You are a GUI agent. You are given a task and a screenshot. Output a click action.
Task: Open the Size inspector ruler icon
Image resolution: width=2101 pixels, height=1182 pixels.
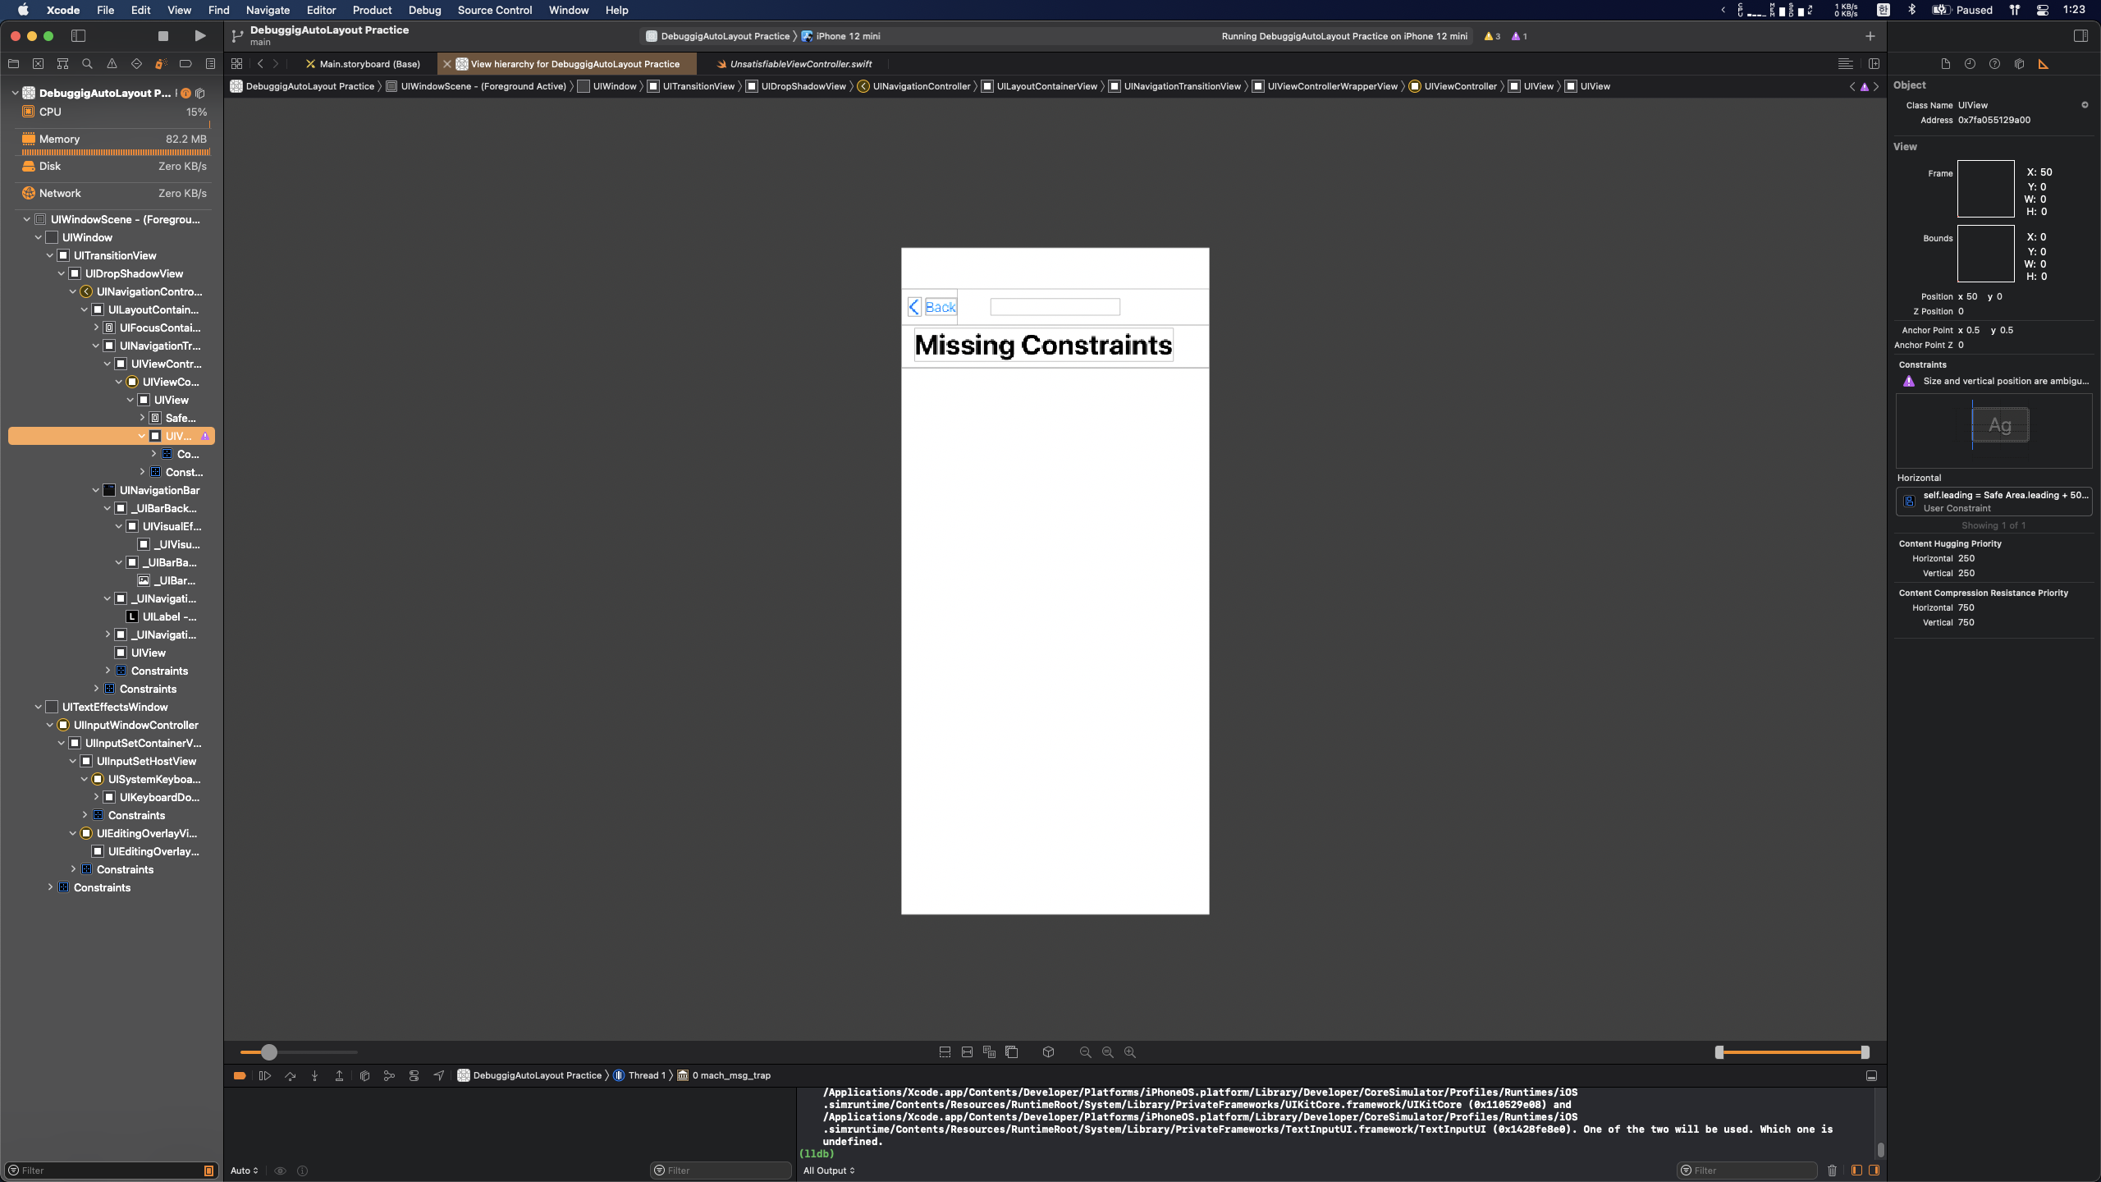click(2044, 64)
